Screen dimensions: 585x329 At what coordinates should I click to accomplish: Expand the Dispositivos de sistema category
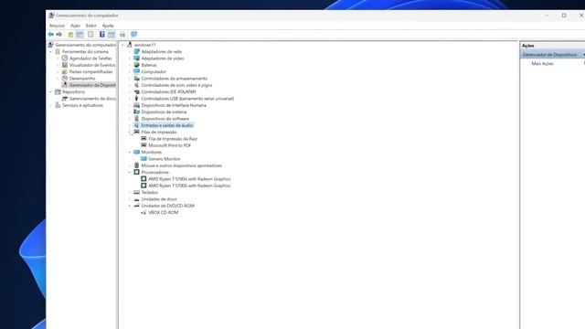(x=130, y=111)
